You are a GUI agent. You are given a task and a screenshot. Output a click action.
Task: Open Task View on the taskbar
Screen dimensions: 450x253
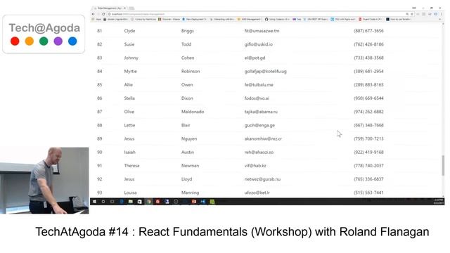112,202
